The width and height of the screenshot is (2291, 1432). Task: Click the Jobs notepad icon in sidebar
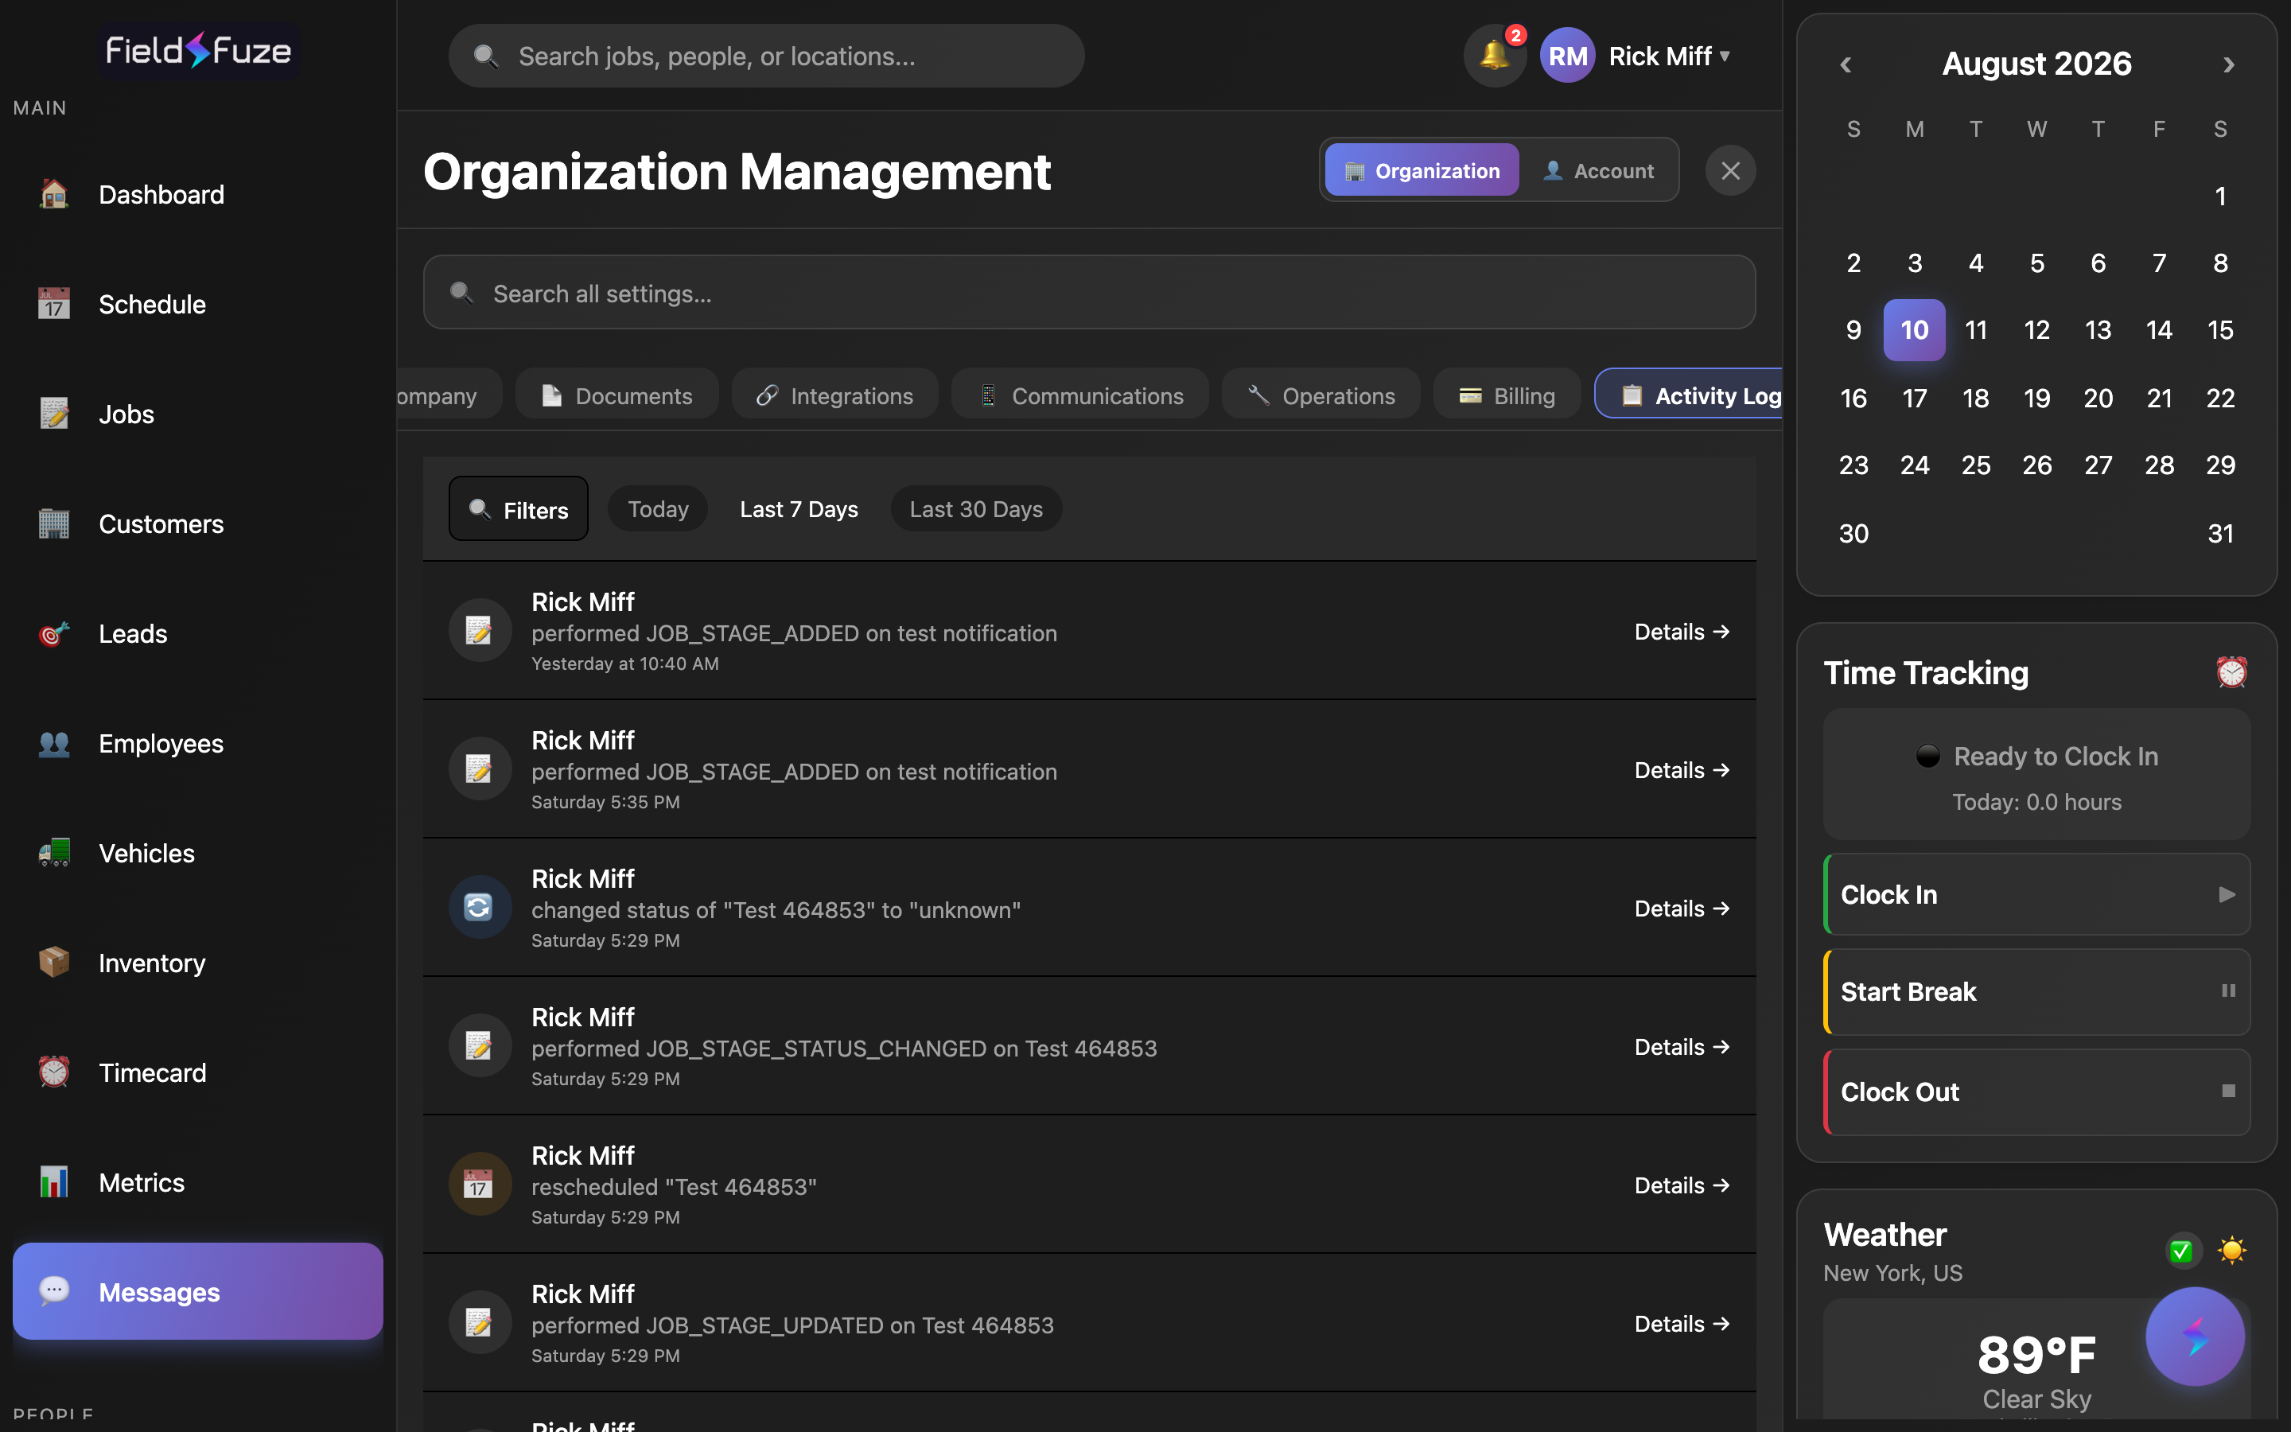54,414
